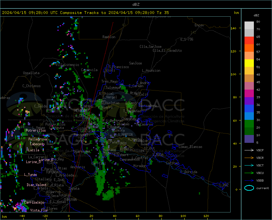Click the VBCR legend label
272x220 pixels.
pos(260,158)
